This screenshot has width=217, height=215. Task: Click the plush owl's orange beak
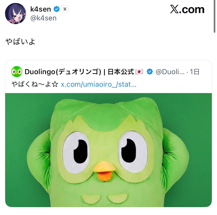pos(104,171)
